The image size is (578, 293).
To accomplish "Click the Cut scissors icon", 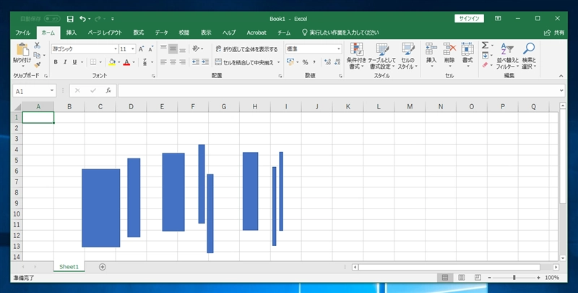I will tap(37, 46).
